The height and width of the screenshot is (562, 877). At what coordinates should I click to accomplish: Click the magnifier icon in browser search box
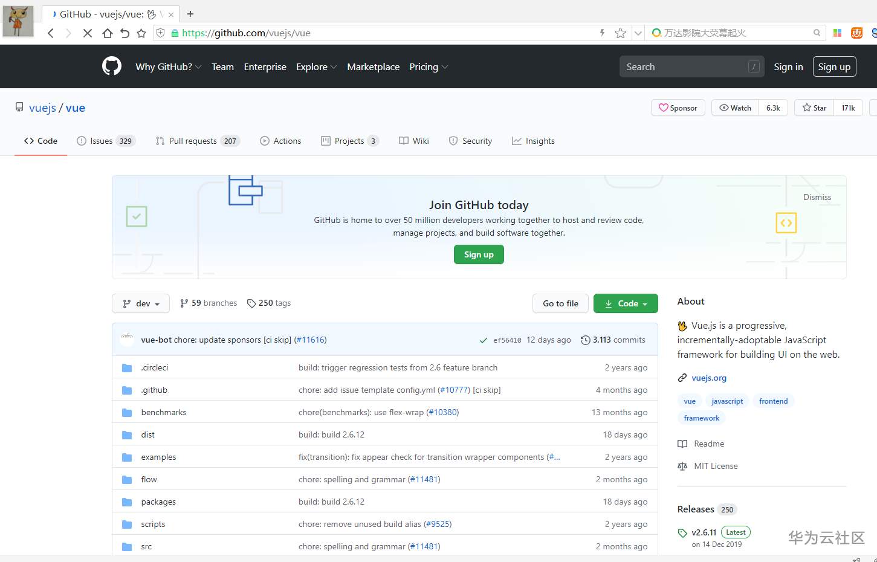click(x=817, y=33)
